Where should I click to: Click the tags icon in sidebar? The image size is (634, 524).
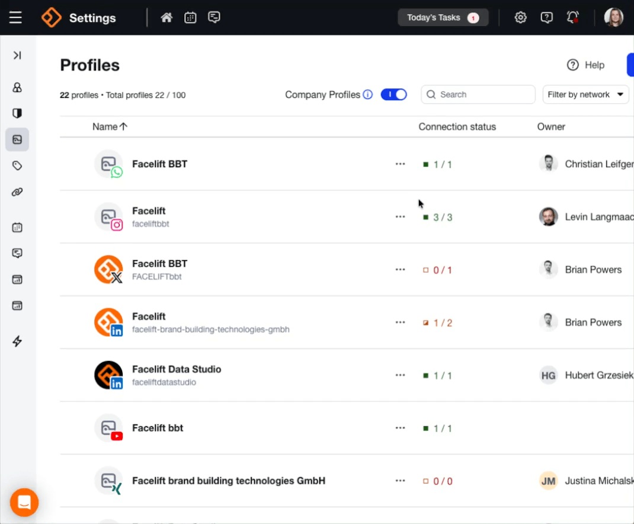[17, 166]
